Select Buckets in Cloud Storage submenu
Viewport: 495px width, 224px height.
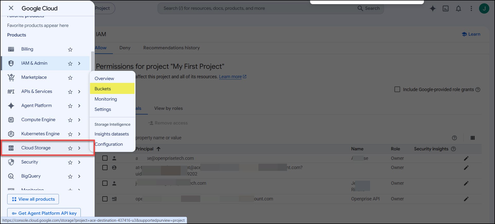(112, 89)
